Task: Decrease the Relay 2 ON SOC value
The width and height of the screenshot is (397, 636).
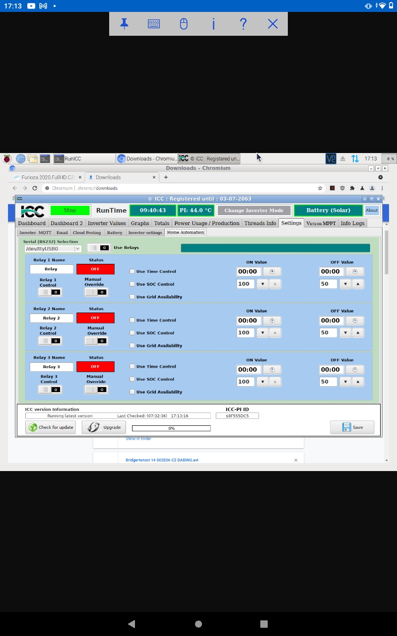Action: click(x=263, y=332)
